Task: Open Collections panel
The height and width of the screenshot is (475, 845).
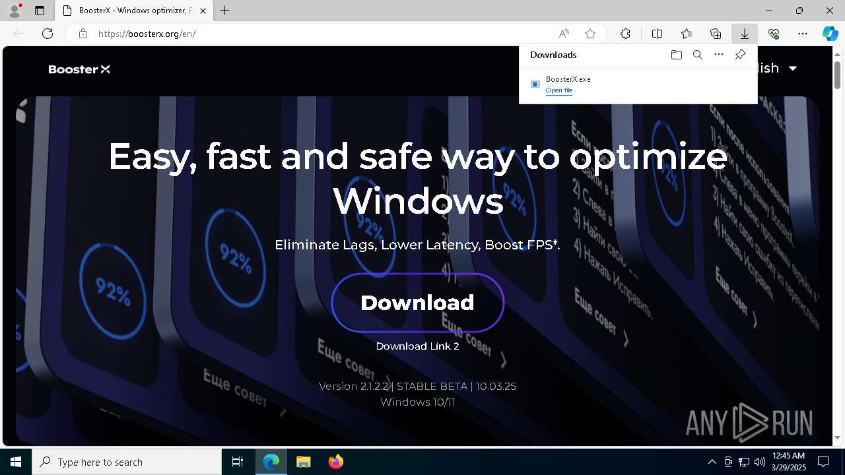Action: point(716,34)
